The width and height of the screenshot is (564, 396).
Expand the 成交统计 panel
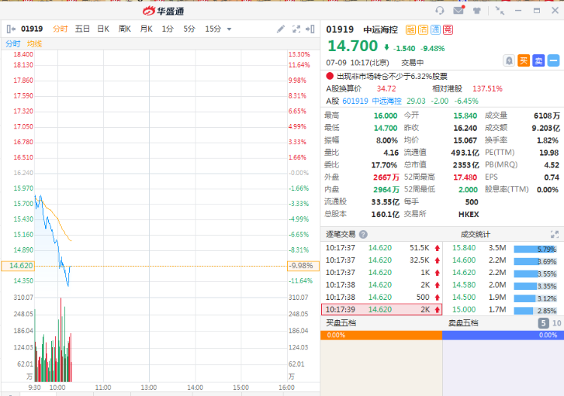tap(555, 234)
